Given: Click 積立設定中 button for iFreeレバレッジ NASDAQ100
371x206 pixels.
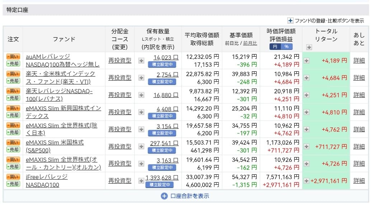Looking at the screenshot, I should [159, 185].
